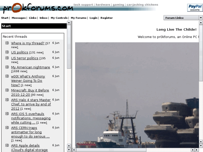Click the right panel scroll up arrow
This screenshot has width=203, height=152.
coord(201,23)
